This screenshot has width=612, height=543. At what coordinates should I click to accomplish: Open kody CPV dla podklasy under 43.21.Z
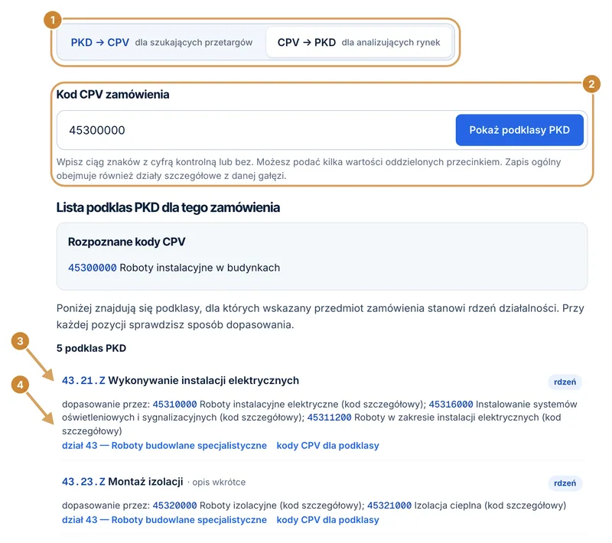328,445
